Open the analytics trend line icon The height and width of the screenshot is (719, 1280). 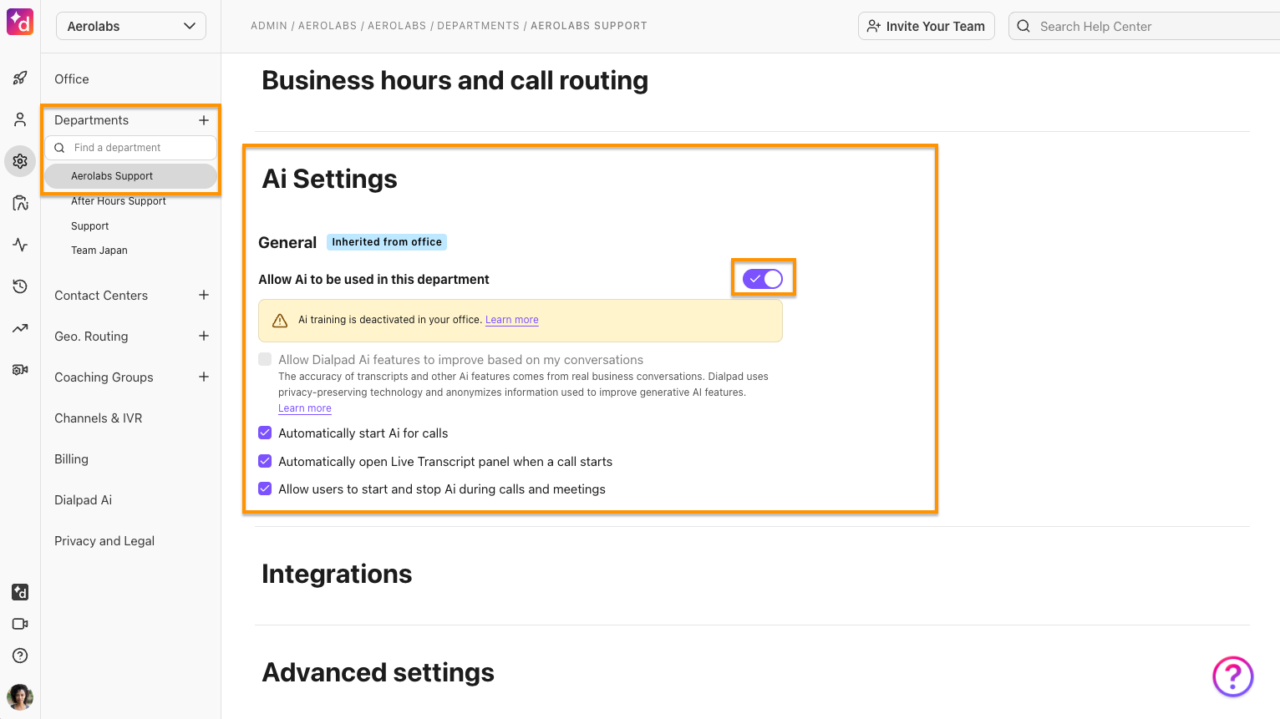(20, 328)
